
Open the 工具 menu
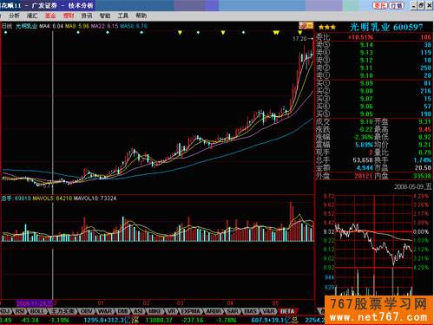pos(122,16)
